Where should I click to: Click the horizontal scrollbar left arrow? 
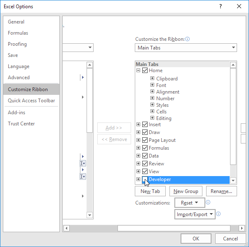[66, 228]
